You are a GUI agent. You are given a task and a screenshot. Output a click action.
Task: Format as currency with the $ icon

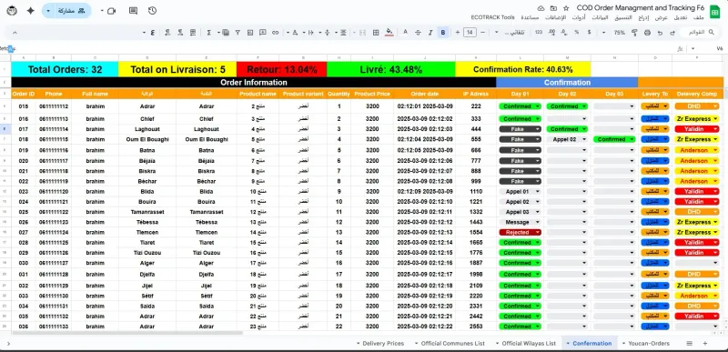point(589,33)
